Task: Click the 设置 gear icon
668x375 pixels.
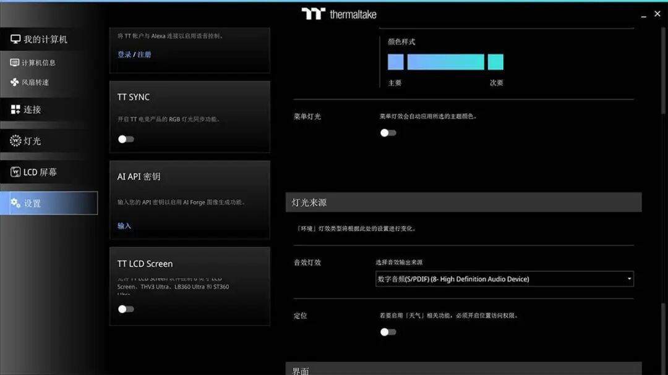Action: tap(15, 203)
